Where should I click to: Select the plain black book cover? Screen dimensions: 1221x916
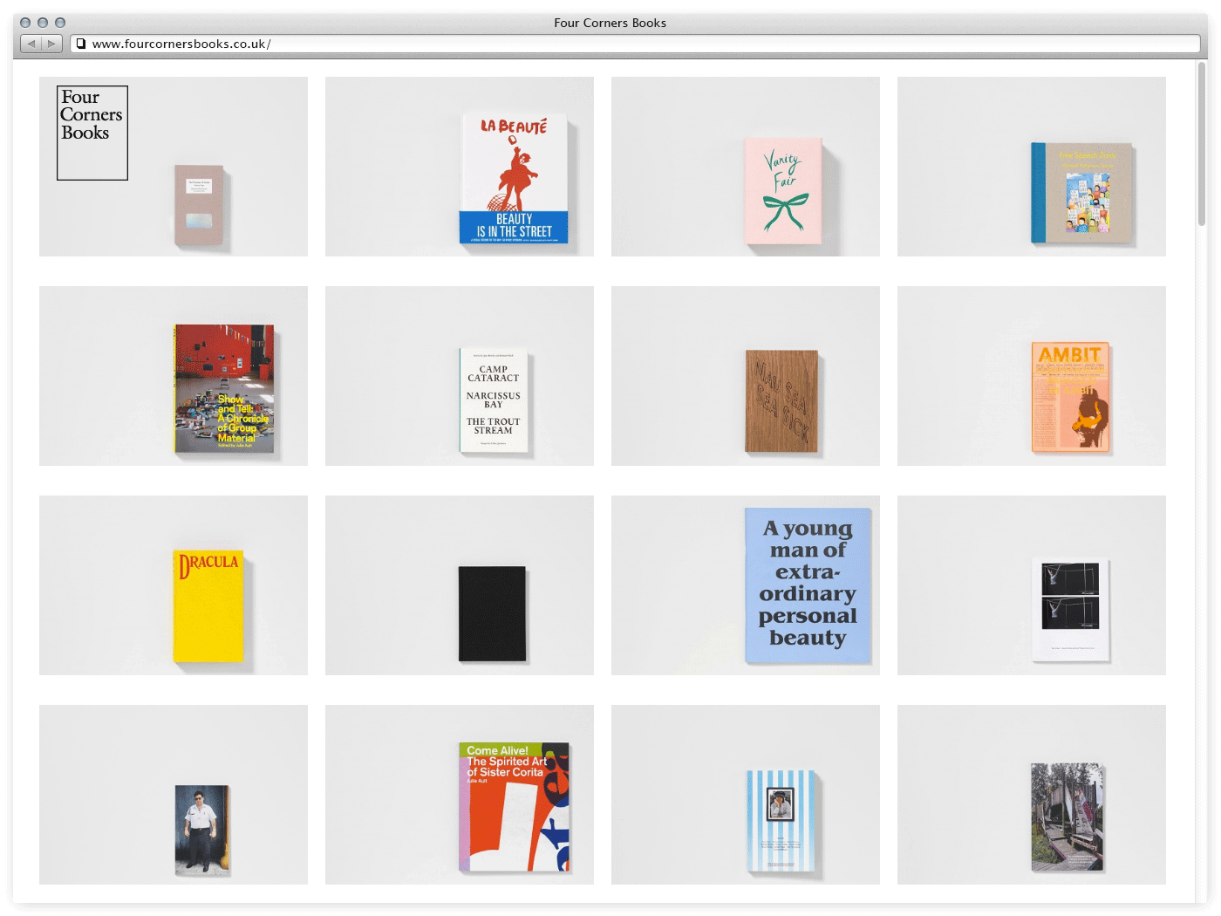point(492,613)
